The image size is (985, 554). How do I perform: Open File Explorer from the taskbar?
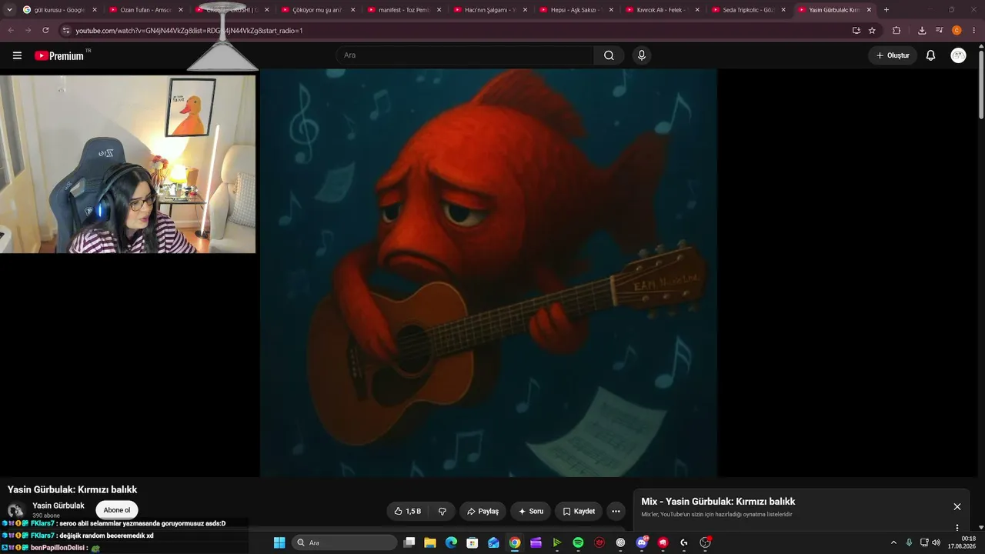[430, 542]
